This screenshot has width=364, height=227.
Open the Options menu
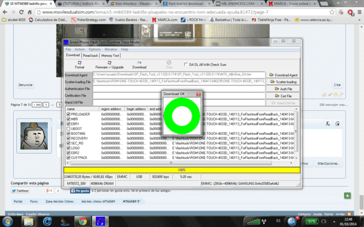95,50
